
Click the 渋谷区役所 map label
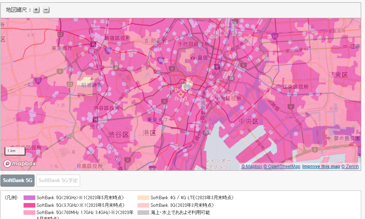click(x=107, y=108)
